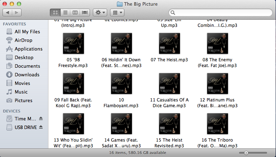The width and height of the screenshot is (276, 157).
Task: Click the '10 Flamboyant.mp3' file name
Action: [x=121, y=103]
